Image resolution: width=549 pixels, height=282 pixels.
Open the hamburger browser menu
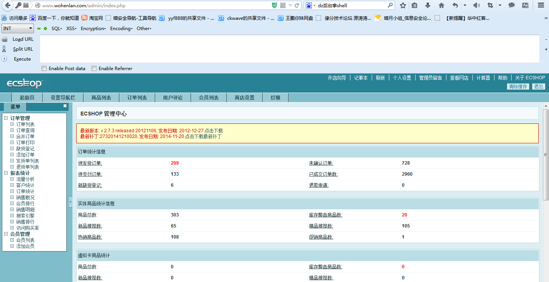[x=541, y=5]
